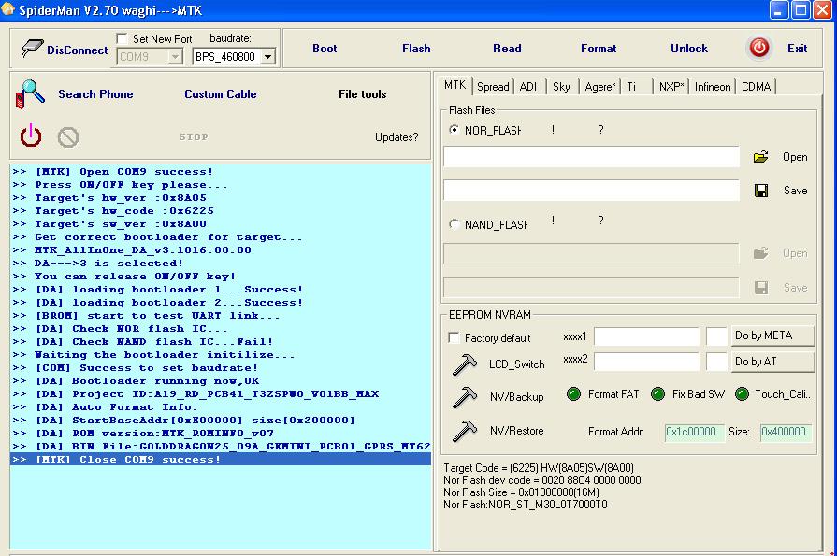Click the green Format FAT indicator
837x556 pixels.
tap(573, 394)
